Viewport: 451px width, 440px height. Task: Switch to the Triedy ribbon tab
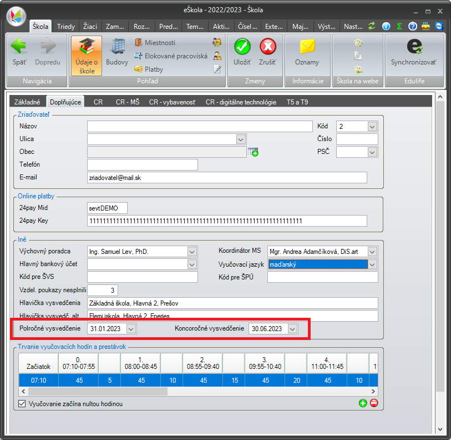[66, 27]
